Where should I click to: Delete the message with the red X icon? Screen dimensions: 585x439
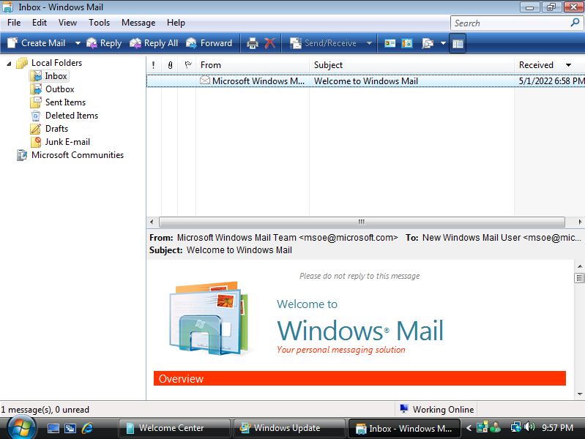tap(269, 43)
